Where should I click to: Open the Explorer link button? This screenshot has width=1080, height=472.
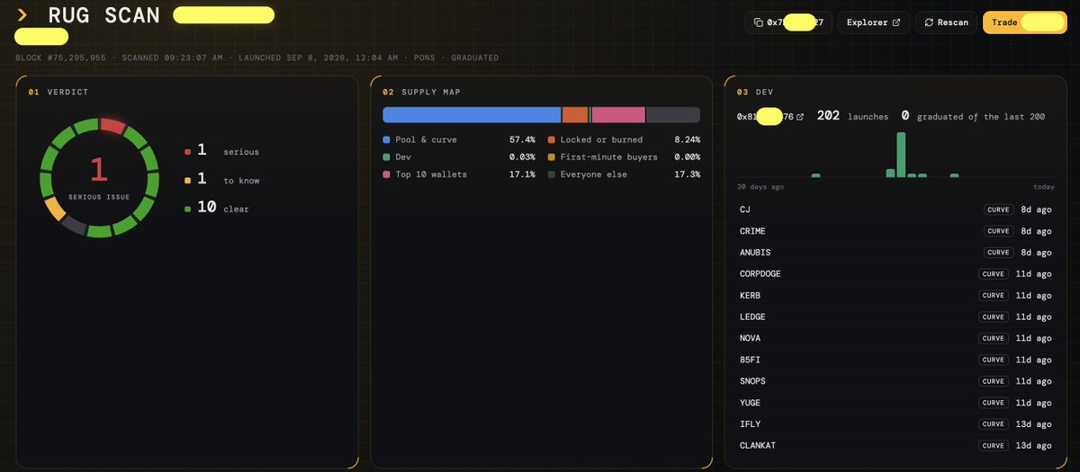(x=873, y=22)
